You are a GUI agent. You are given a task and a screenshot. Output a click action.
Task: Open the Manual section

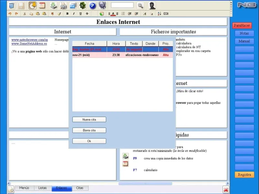pyautogui.click(x=244, y=41)
